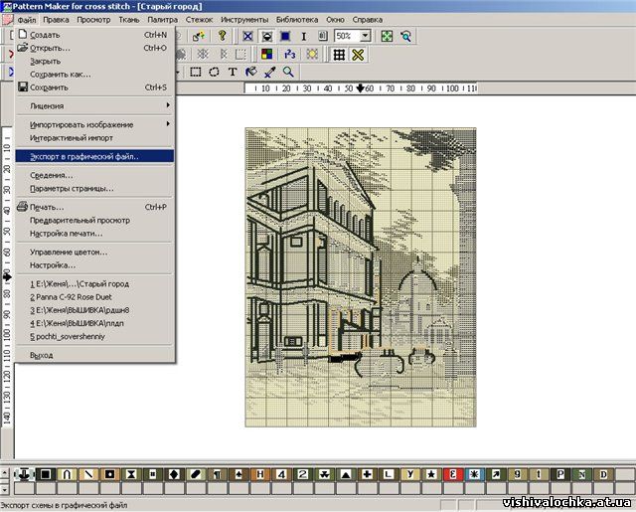Click the 123 numbering icon

pos(289,55)
